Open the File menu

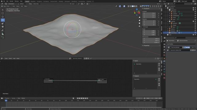tap(4, 1)
